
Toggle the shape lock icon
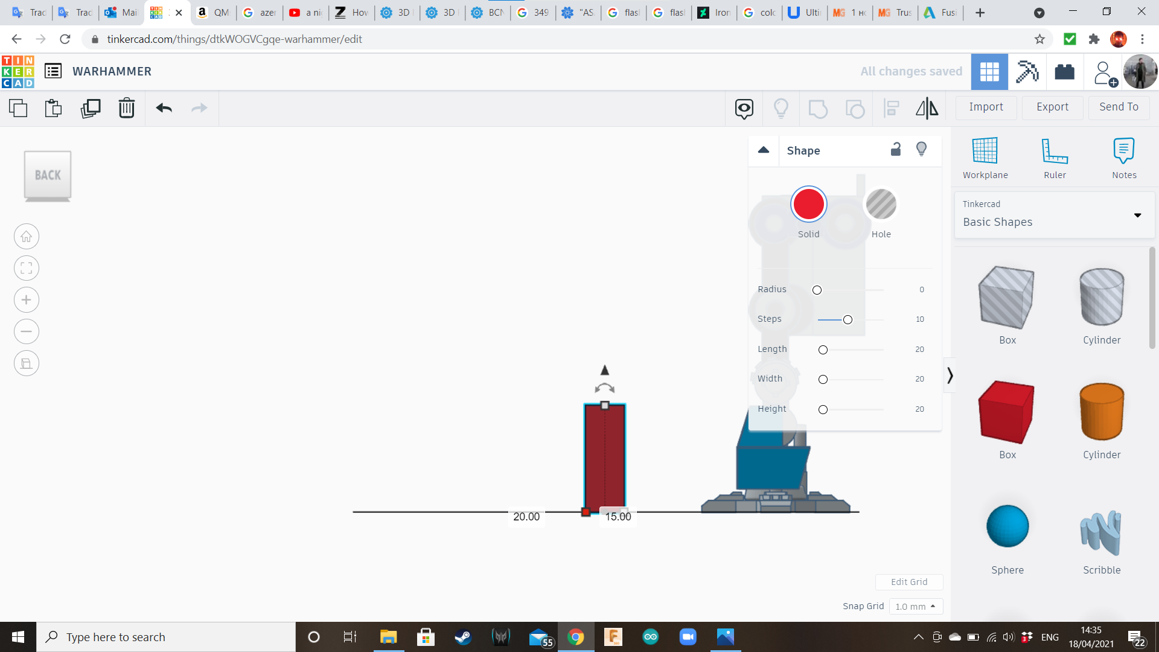[896, 149]
